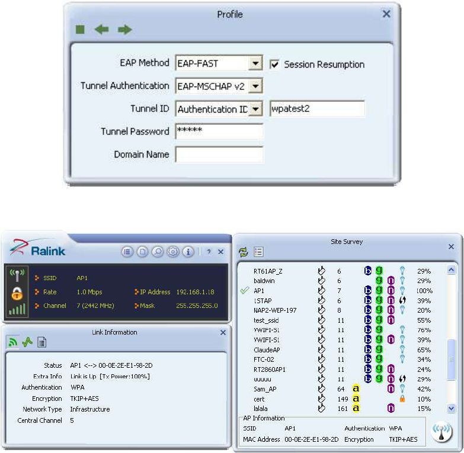Show link status tab icon

click(12, 342)
